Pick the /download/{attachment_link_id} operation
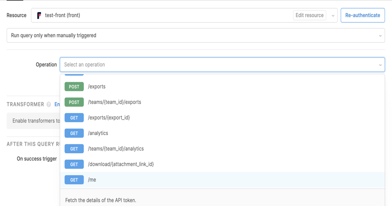Image resolution: width=392 pixels, height=206 pixels. point(121,164)
